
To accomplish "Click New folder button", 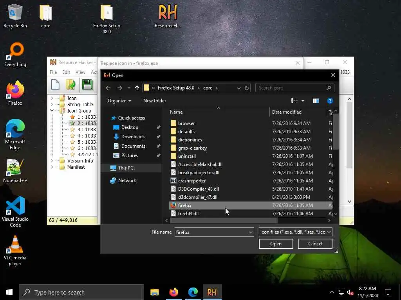I will click(x=155, y=101).
